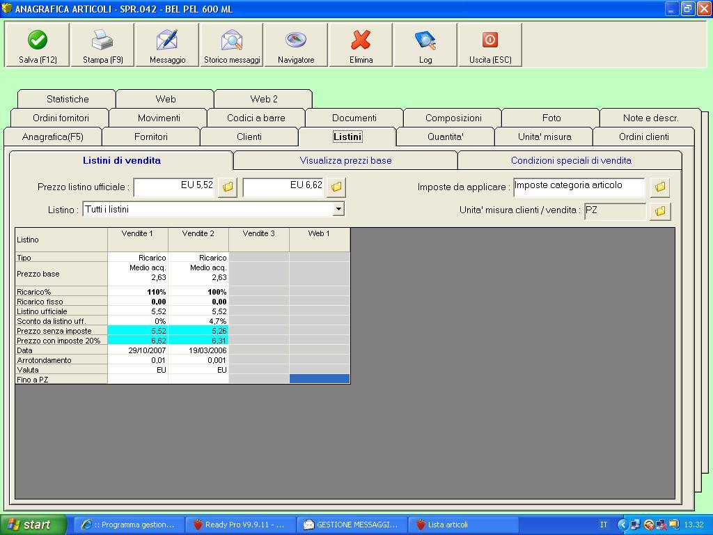
Task: Open the Messaggio envelope button
Action: click(167, 45)
